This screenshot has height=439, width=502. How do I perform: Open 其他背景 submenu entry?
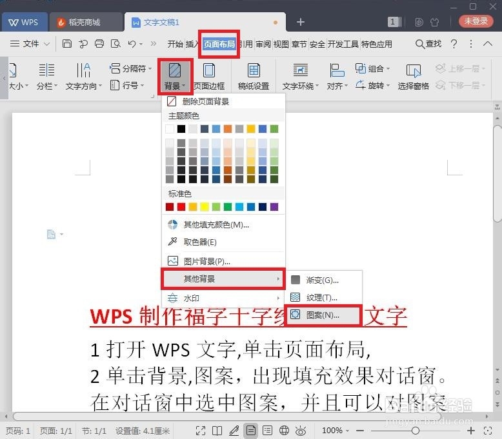223,279
